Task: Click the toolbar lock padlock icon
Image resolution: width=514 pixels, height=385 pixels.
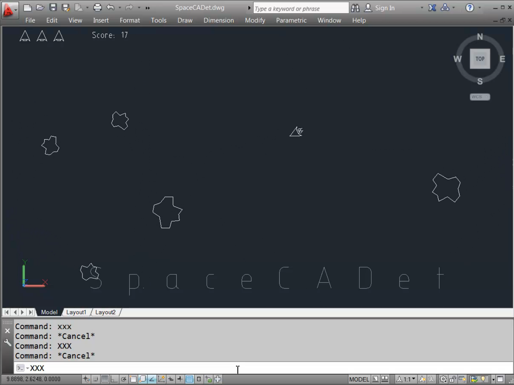Action: coord(453,379)
